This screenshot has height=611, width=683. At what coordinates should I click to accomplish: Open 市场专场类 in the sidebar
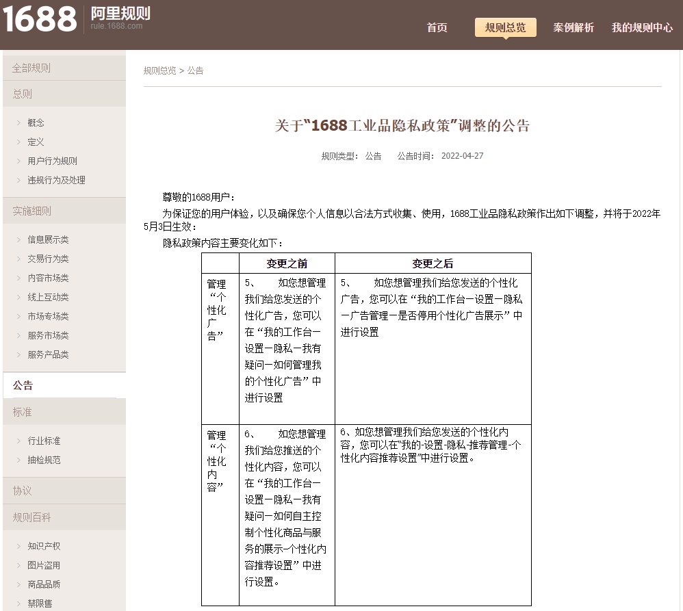coord(48,316)
